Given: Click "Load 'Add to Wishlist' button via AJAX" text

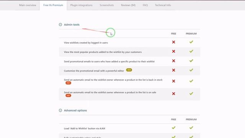Looking at the screenshot, I should coord(85,128).
